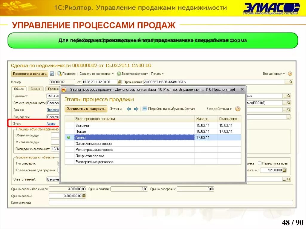Image resolution: width=306 pixels, height=229 pixels.
Task: Click Провести и закрыть button
Action: [30, 74]
